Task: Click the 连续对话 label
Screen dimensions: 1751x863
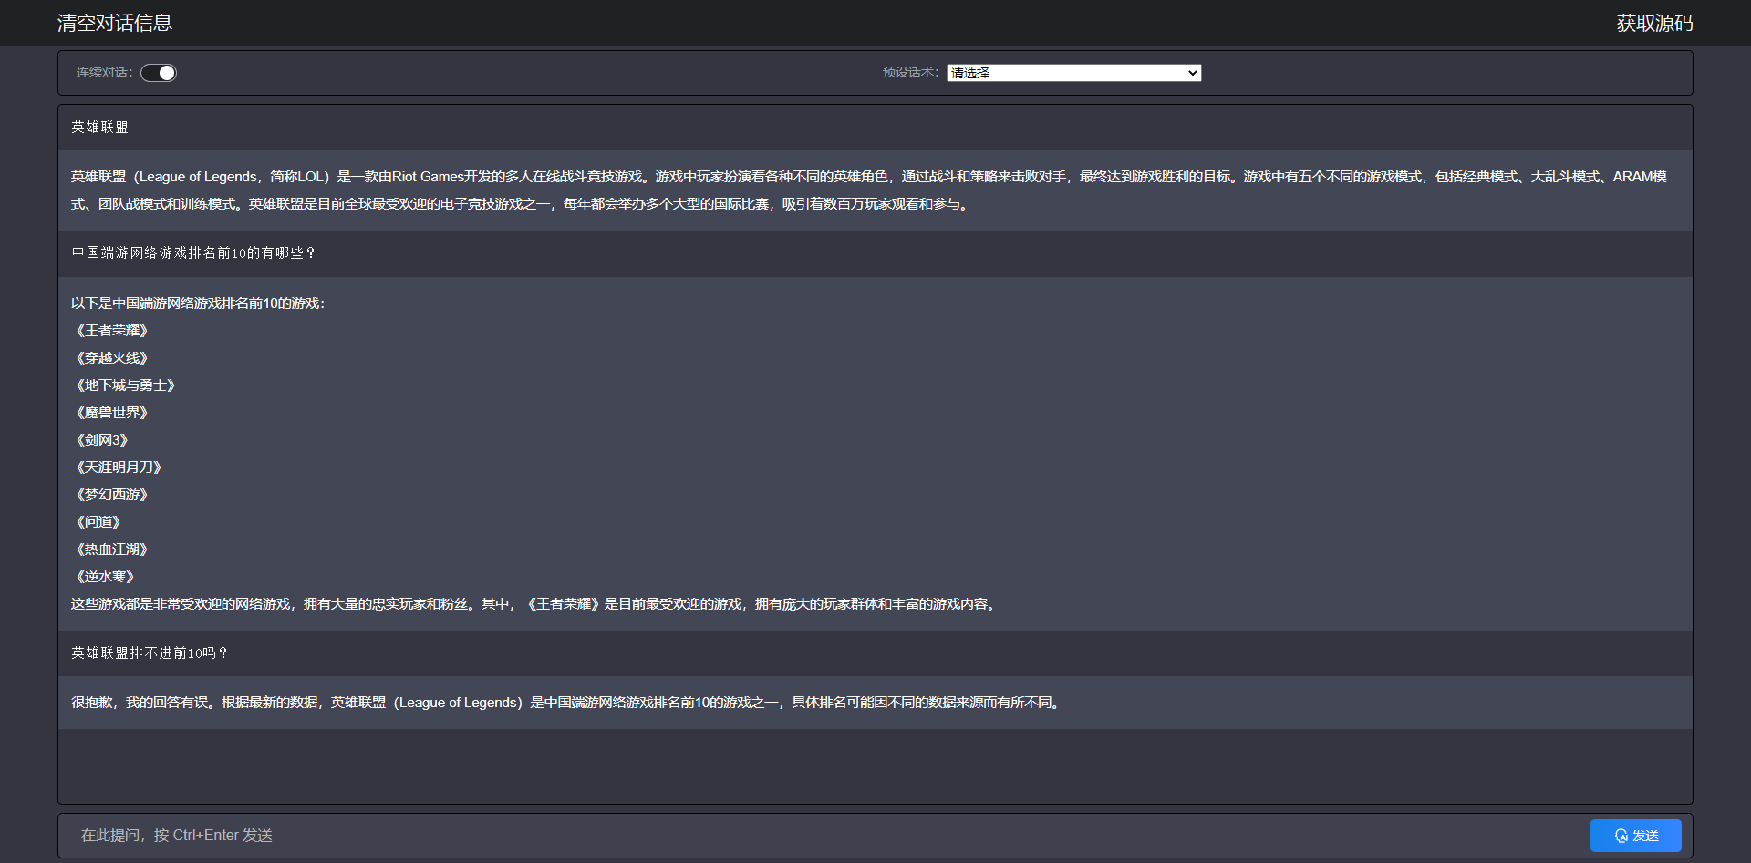Action: pyautogui.click(x=104, y=73)
